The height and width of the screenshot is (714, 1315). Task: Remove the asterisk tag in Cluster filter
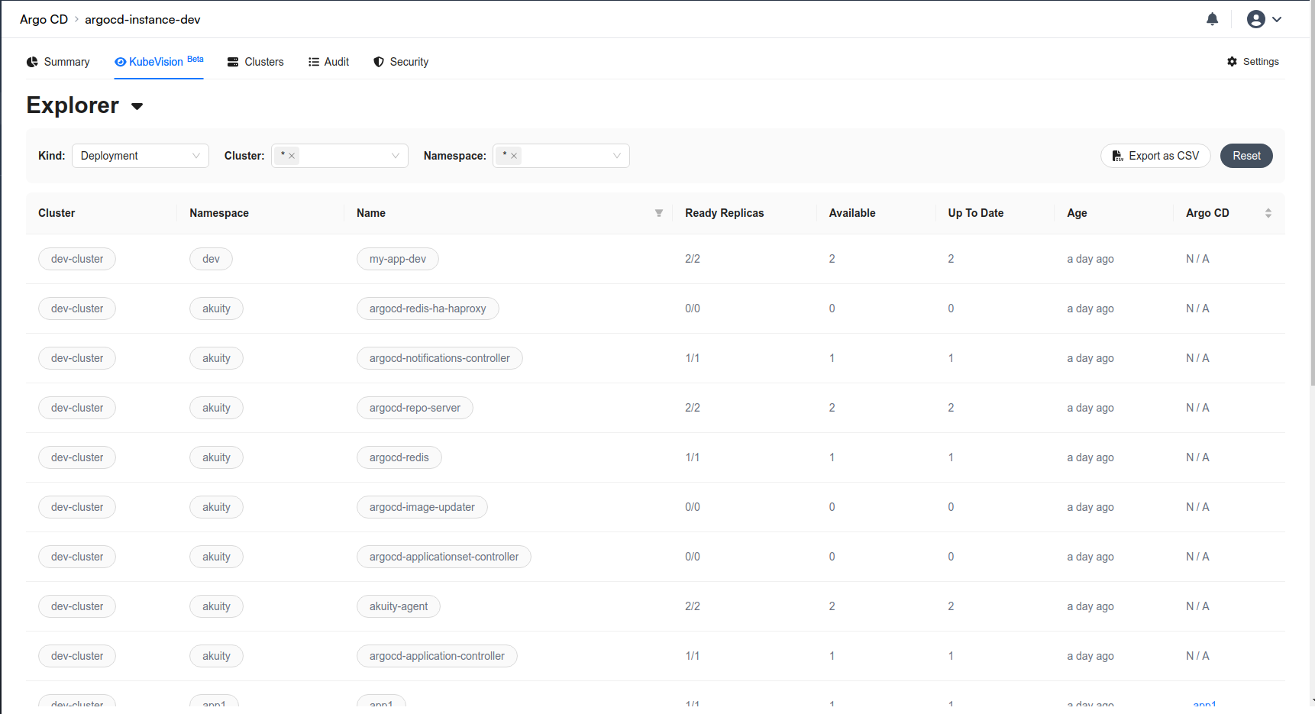[x=292, y=156]
